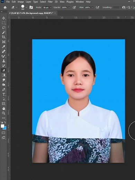This screenshot has height=180, width=135.
Task: Select the Gradient tool
Action: (x=3, y=75)
